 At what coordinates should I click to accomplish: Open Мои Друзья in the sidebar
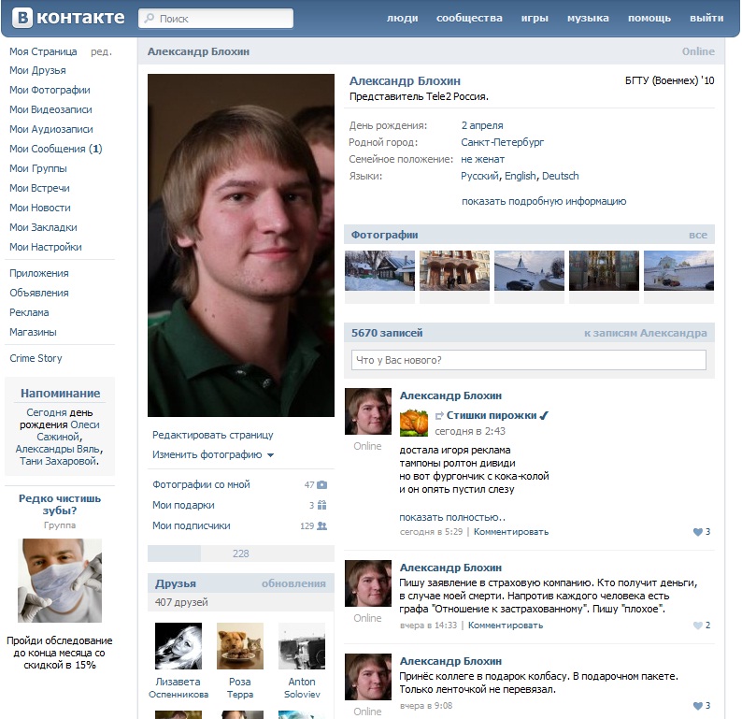coord(37,70)
